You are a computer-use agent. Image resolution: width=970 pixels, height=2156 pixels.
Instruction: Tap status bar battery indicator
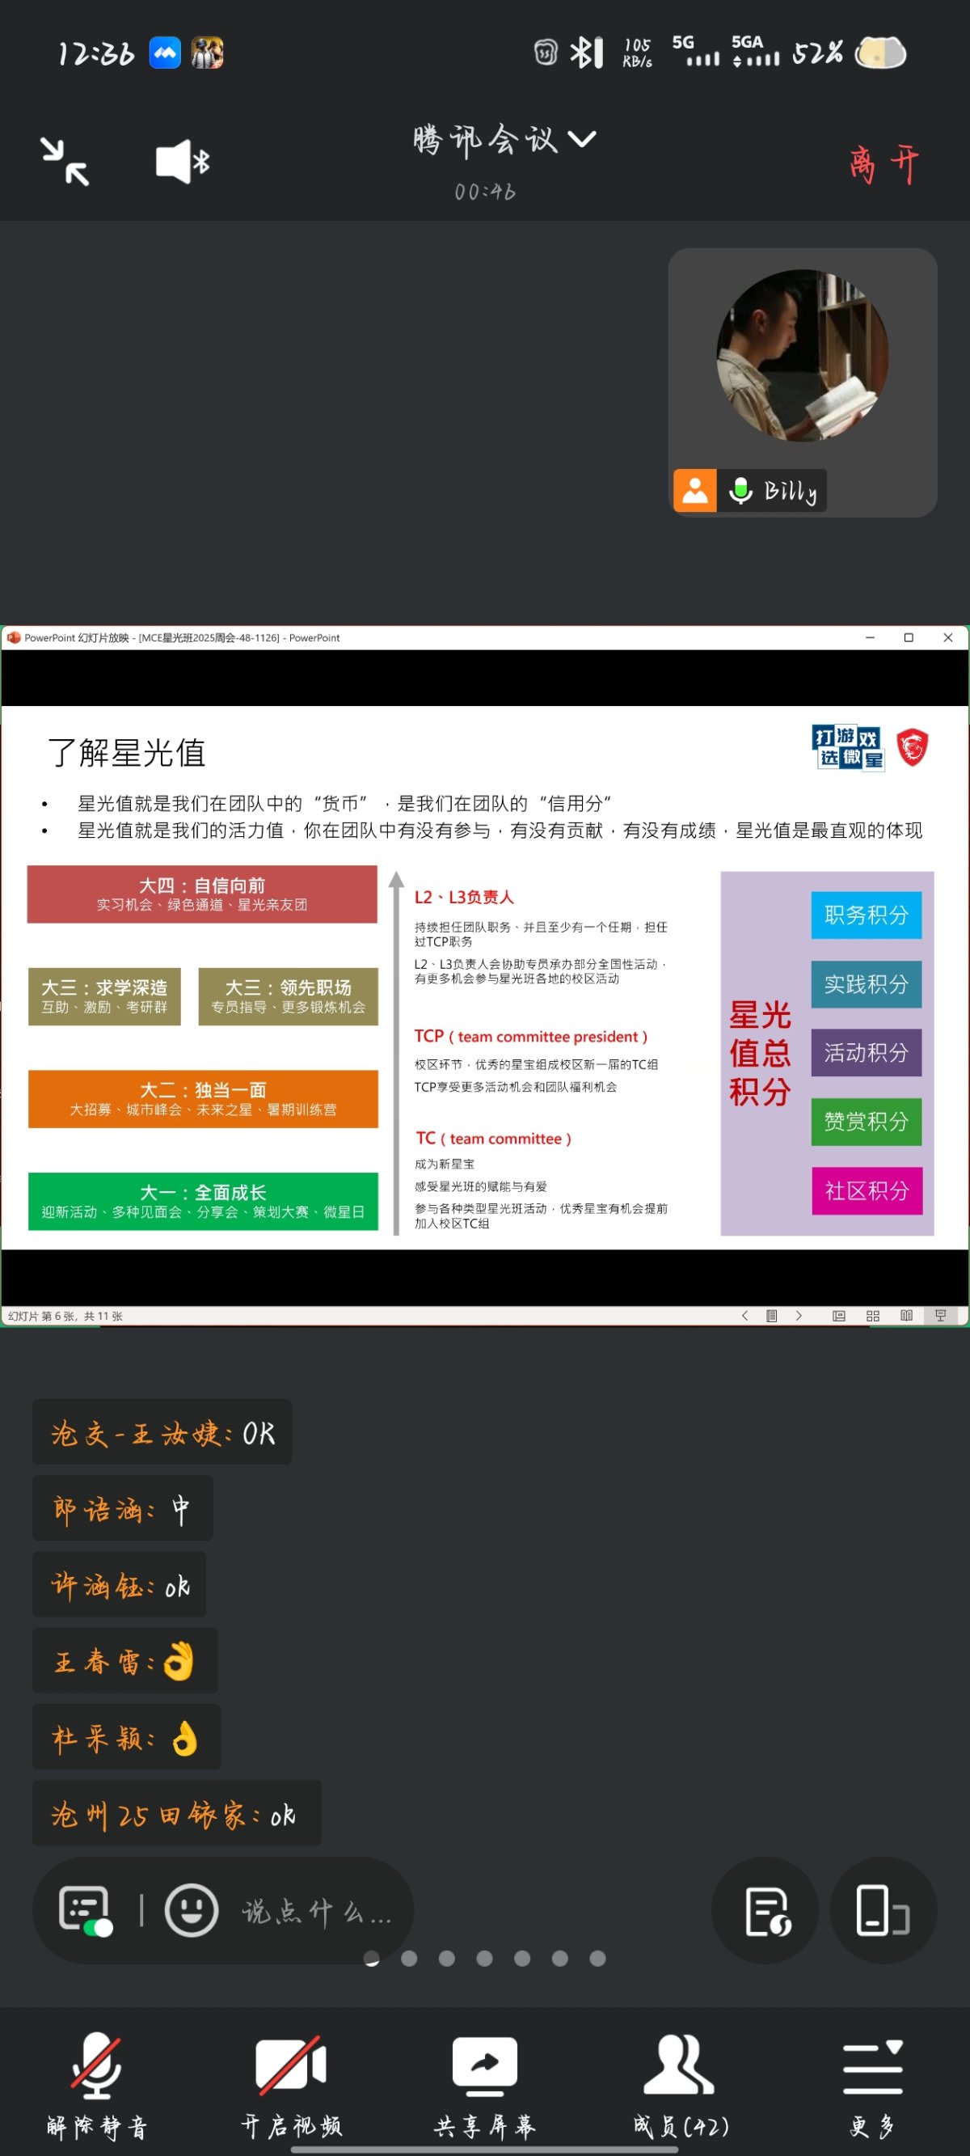[x=880, y=53]
